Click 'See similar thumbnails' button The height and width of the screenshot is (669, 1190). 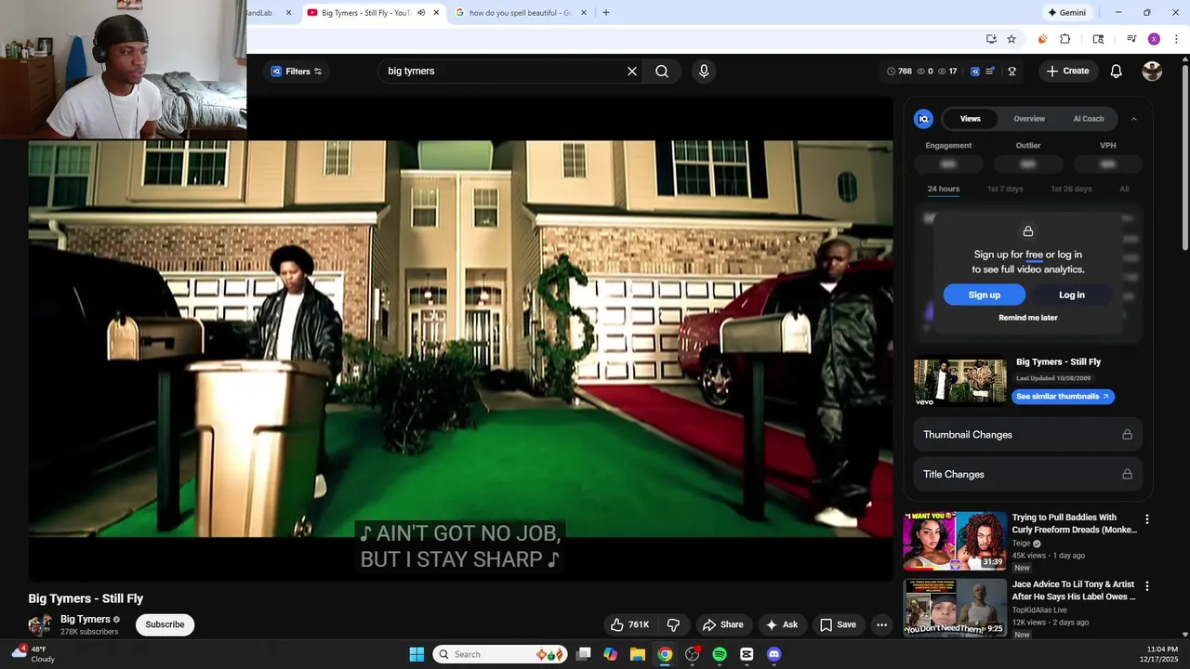[x=1063, y=396]
